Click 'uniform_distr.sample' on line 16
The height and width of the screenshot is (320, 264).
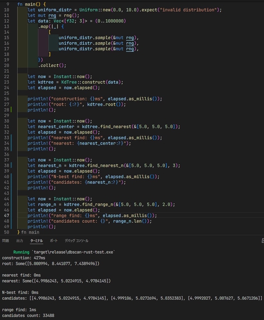(84, 43)
